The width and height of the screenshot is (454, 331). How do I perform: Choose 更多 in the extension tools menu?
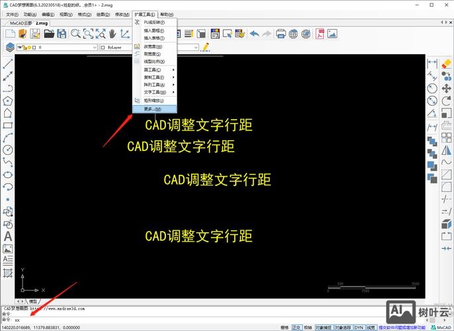(x=155, y=109)
